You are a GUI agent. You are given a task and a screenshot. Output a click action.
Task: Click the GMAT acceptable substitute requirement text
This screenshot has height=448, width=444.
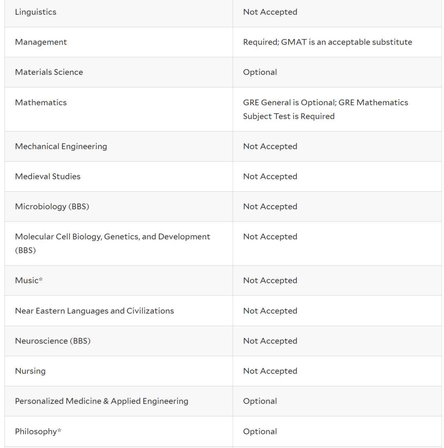click(x=327, y=42)
